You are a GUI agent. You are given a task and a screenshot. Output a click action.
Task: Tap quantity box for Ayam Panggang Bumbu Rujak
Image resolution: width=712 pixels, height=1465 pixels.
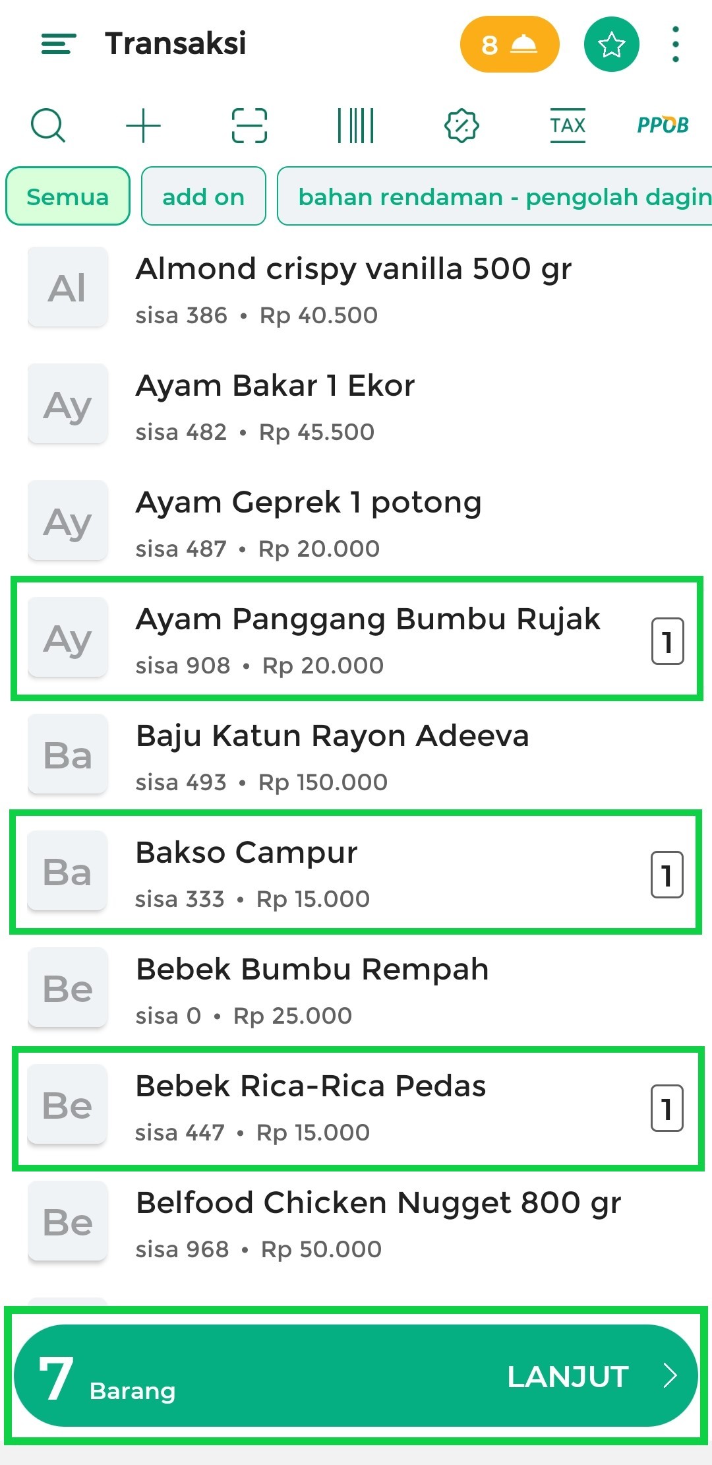tap(667, 641)
